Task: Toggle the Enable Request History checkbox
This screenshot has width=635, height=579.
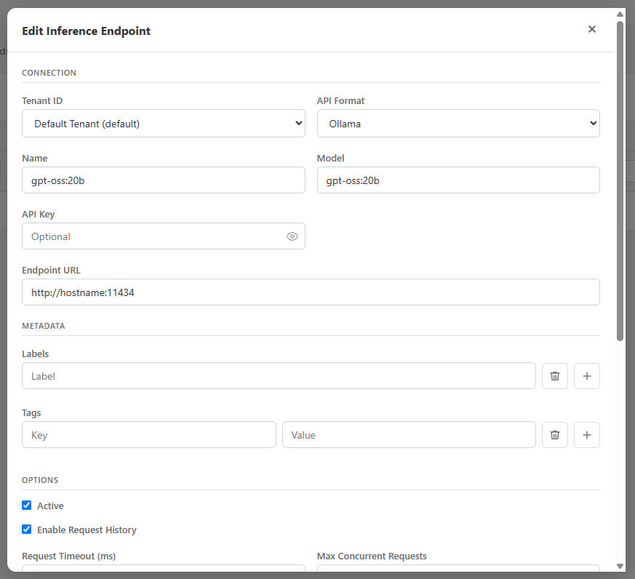Action: [x=27, y=530]
